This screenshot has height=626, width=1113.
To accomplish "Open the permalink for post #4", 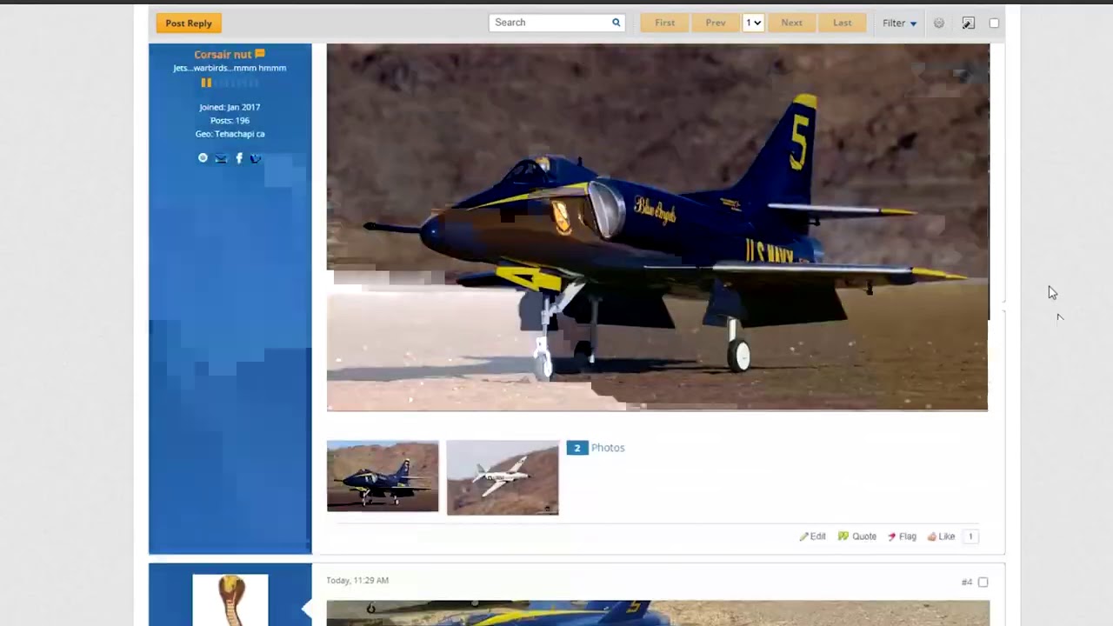I will (966, 582).
